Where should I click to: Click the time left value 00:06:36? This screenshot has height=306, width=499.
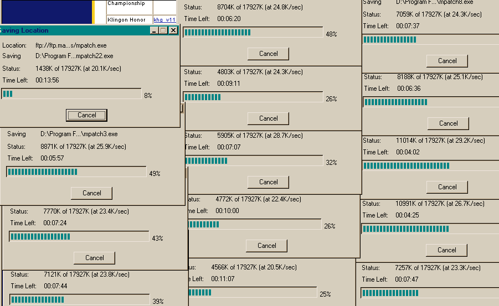[x=409, y=89]
